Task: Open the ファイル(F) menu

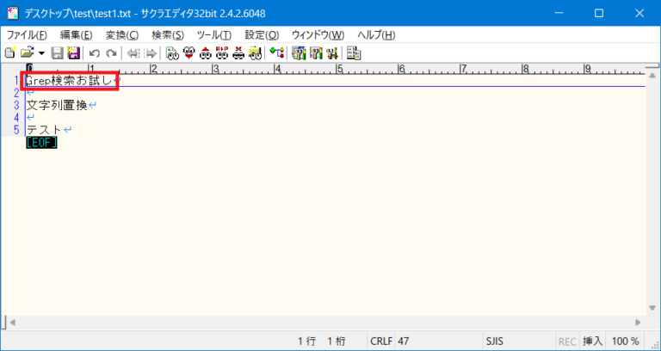Action: [x=27, y=34]
